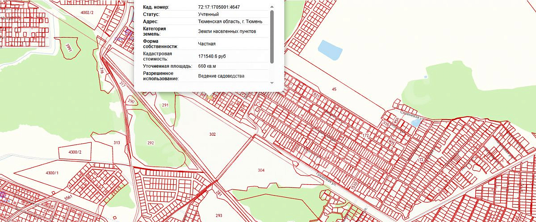The height and width of the screenshot is (222, 536).
Task: Click the popup scrollbar up arrow
Action: (272, 7)
